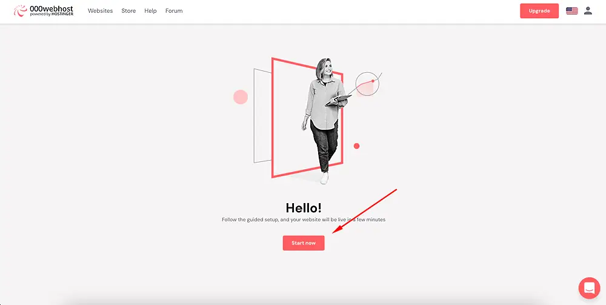Image resolution: width=606 pixels, height=305 pixels.
Task: Click the small red dot decoration
Action: pyautogui.click(x=357, y=146)
